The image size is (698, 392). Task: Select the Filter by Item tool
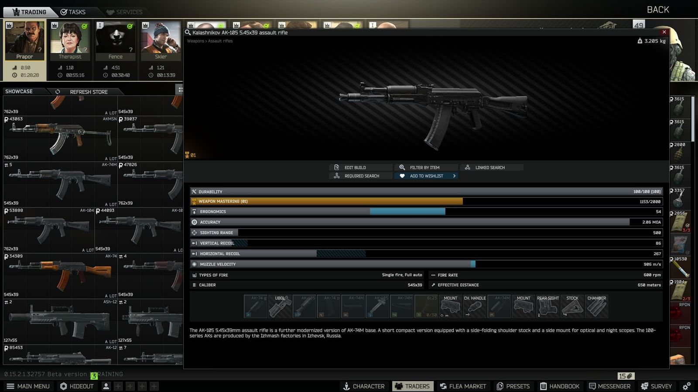(x=426, y=167)
